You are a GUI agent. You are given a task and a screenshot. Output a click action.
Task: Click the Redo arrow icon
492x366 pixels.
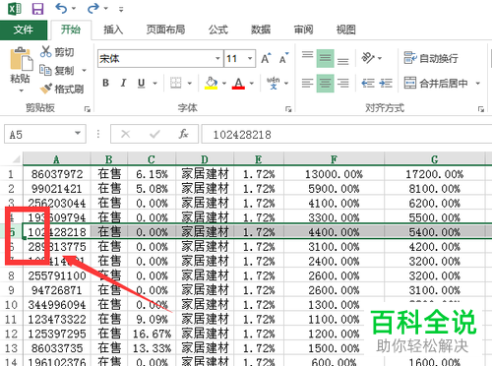click(93, 8)
